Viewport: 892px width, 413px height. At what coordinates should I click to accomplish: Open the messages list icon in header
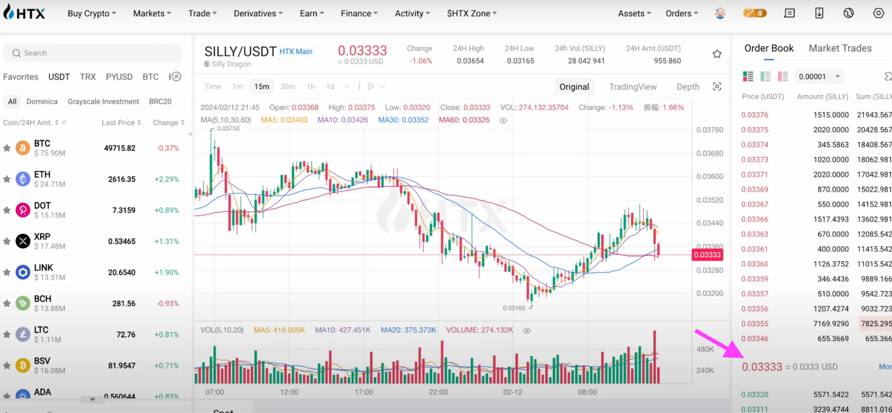[x=789, y=13]
